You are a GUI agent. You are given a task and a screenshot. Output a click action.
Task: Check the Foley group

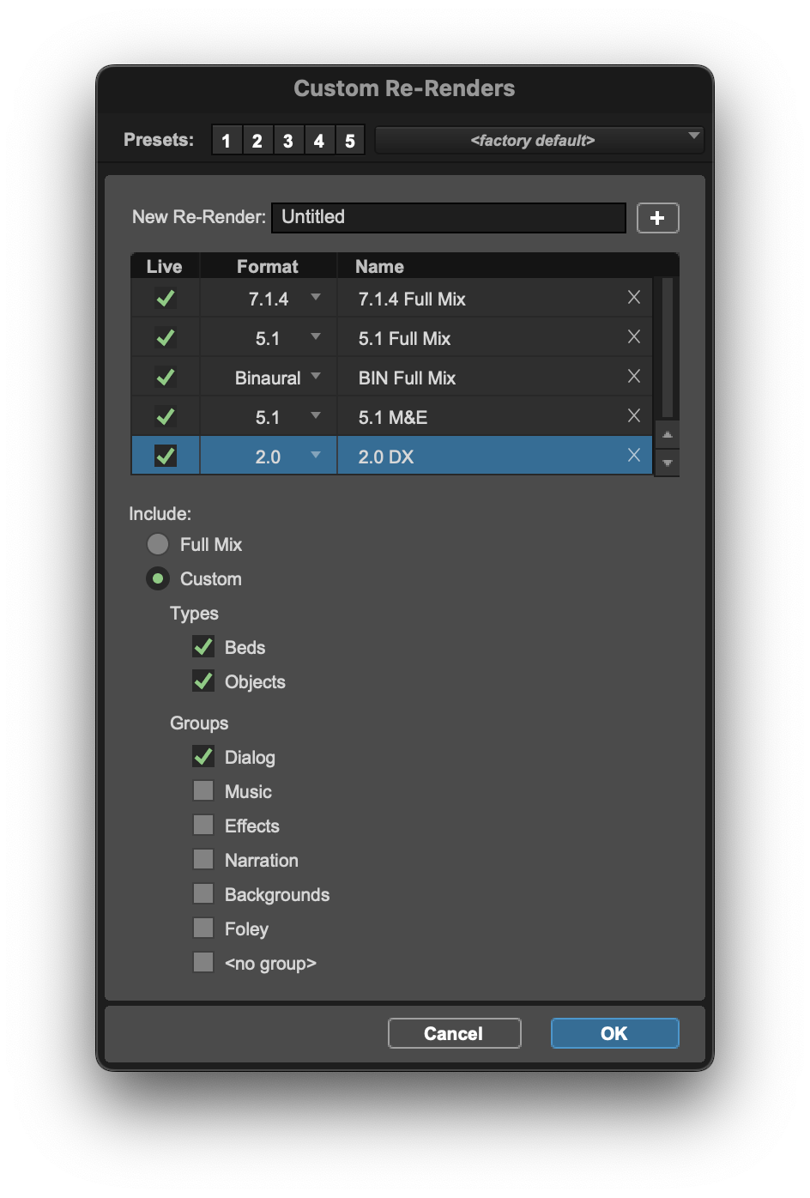click(203, 928)
